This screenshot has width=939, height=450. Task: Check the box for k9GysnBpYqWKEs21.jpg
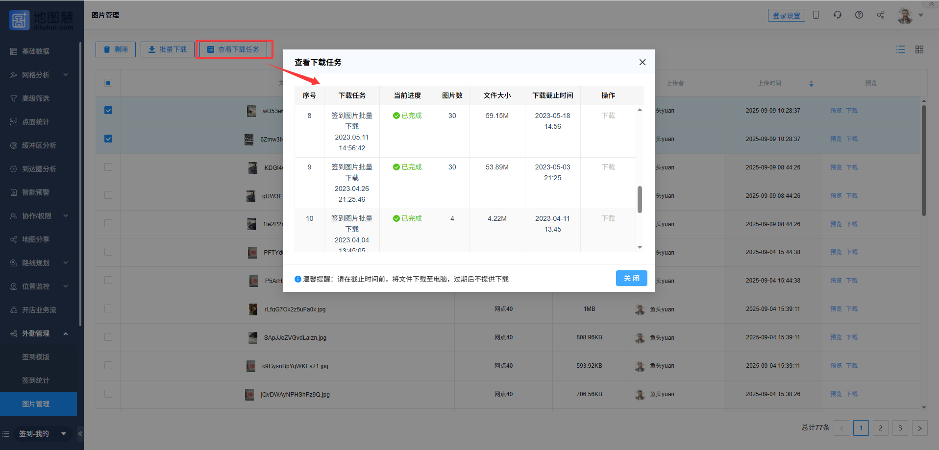click(108, 366)
